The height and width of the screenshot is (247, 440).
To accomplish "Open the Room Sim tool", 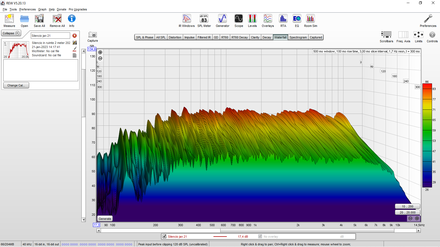I will [310, 19].
